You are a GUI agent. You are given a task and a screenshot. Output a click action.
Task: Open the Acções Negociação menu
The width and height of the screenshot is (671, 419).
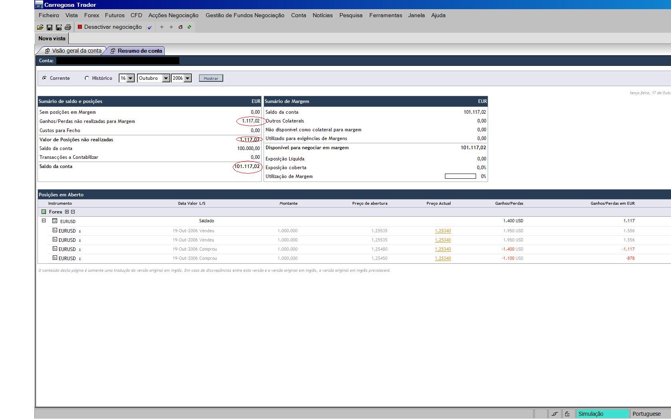coord(173,15)
